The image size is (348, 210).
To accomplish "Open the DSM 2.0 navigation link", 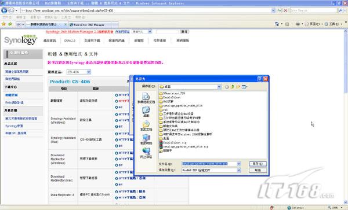I will pos(70,40).
